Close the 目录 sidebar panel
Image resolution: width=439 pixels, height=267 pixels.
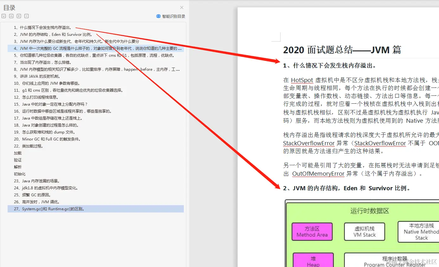point(182,7)
